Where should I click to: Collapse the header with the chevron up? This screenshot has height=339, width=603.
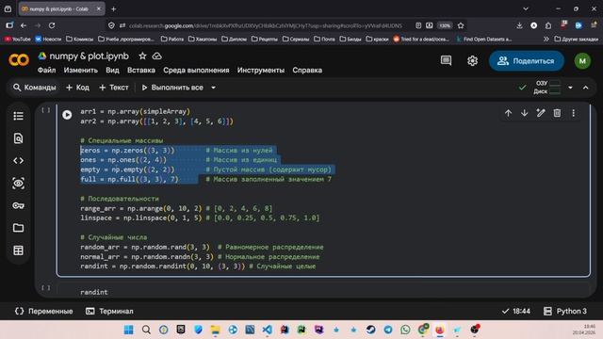pyautogui.click(x=585, y=88)
